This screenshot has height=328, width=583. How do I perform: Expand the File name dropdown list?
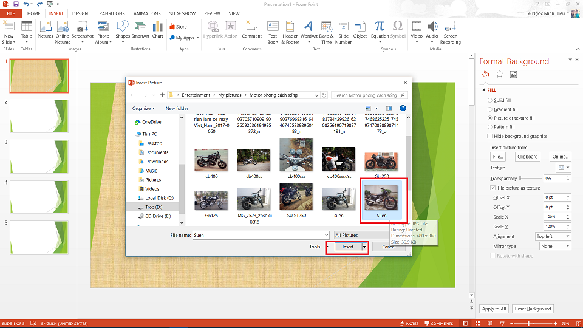pos(326,236)
